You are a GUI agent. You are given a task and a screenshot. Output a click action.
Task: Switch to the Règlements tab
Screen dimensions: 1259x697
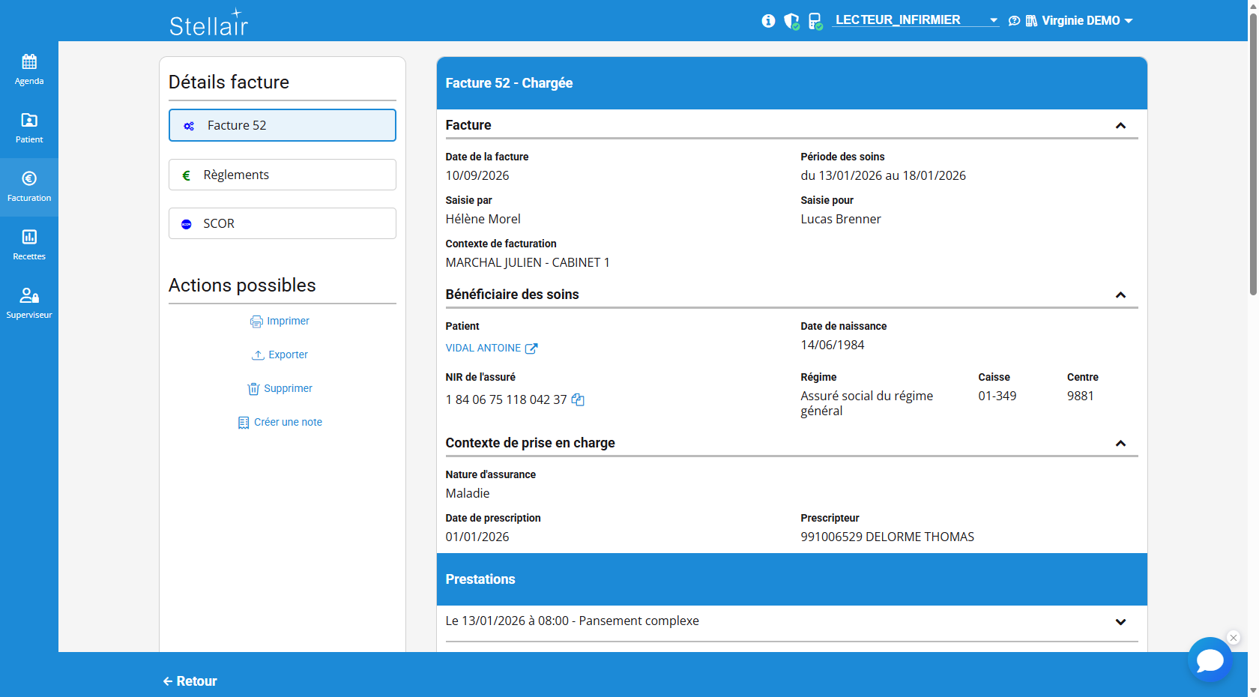tap(283, 175)
